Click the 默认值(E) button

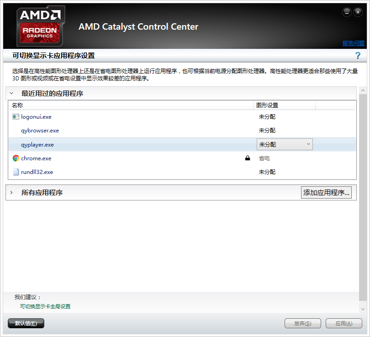pyautogui.click(x=26, y=323)
